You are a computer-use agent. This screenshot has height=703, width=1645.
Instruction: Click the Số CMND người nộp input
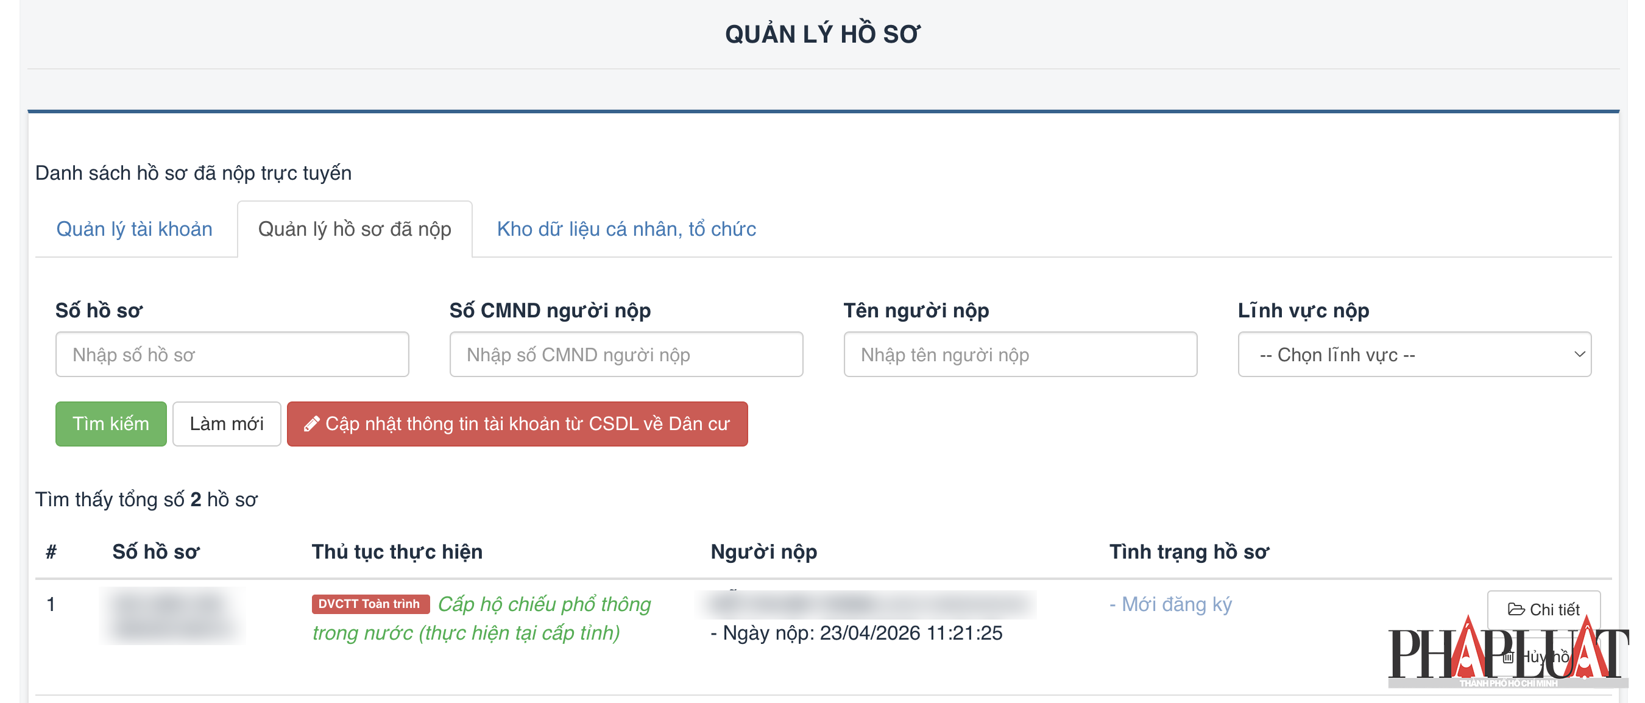[x=626, y=355]
